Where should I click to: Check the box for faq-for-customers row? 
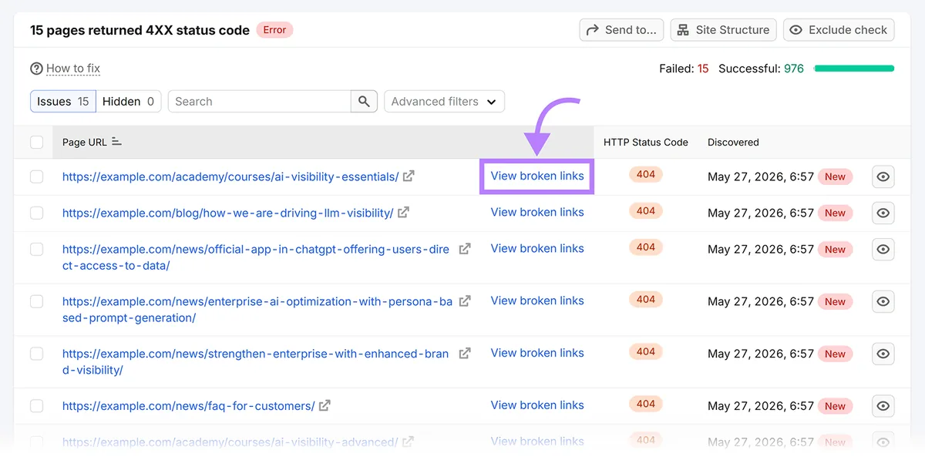pyautogui.click(x=36, y=406)
